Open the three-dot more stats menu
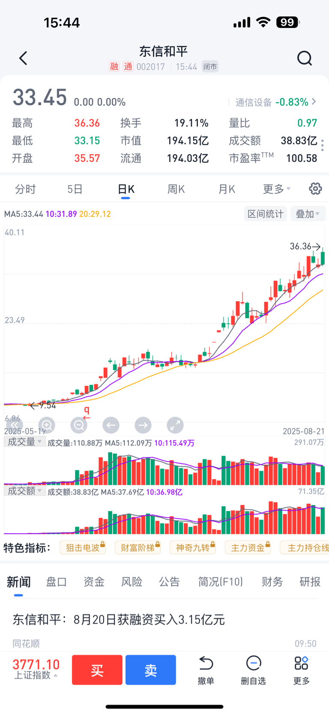 pos(322,145)
